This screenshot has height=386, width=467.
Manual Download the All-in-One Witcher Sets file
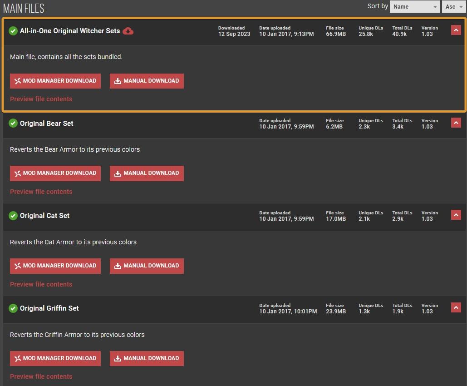coord(147,81)
